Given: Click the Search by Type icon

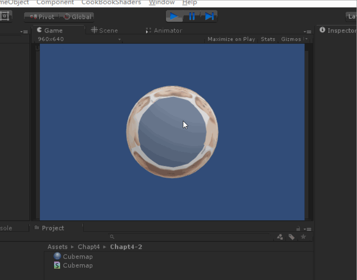Looking at the screenshot, I should pos(280,237).
